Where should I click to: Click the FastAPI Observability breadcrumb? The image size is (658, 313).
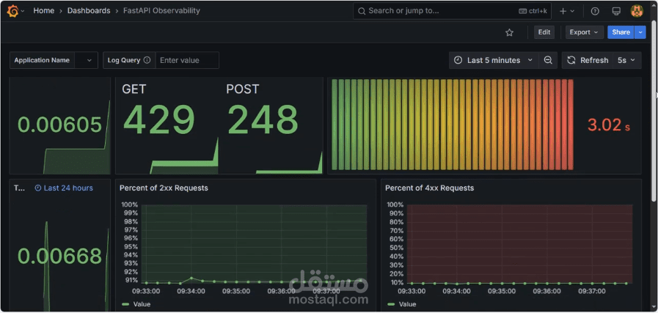[161, 11]
